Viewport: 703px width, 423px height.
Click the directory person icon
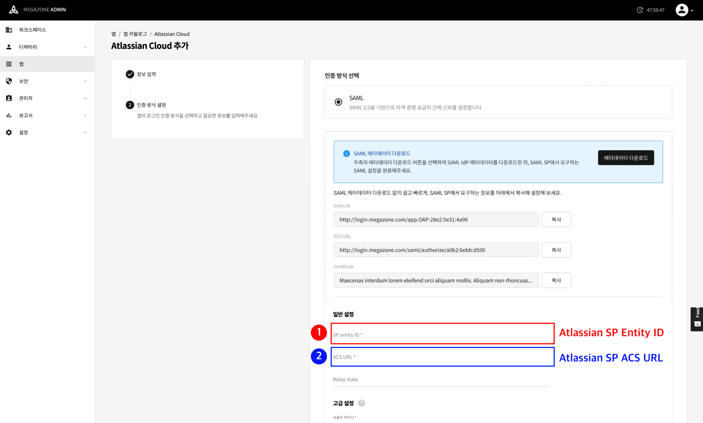tap(9, 47)
